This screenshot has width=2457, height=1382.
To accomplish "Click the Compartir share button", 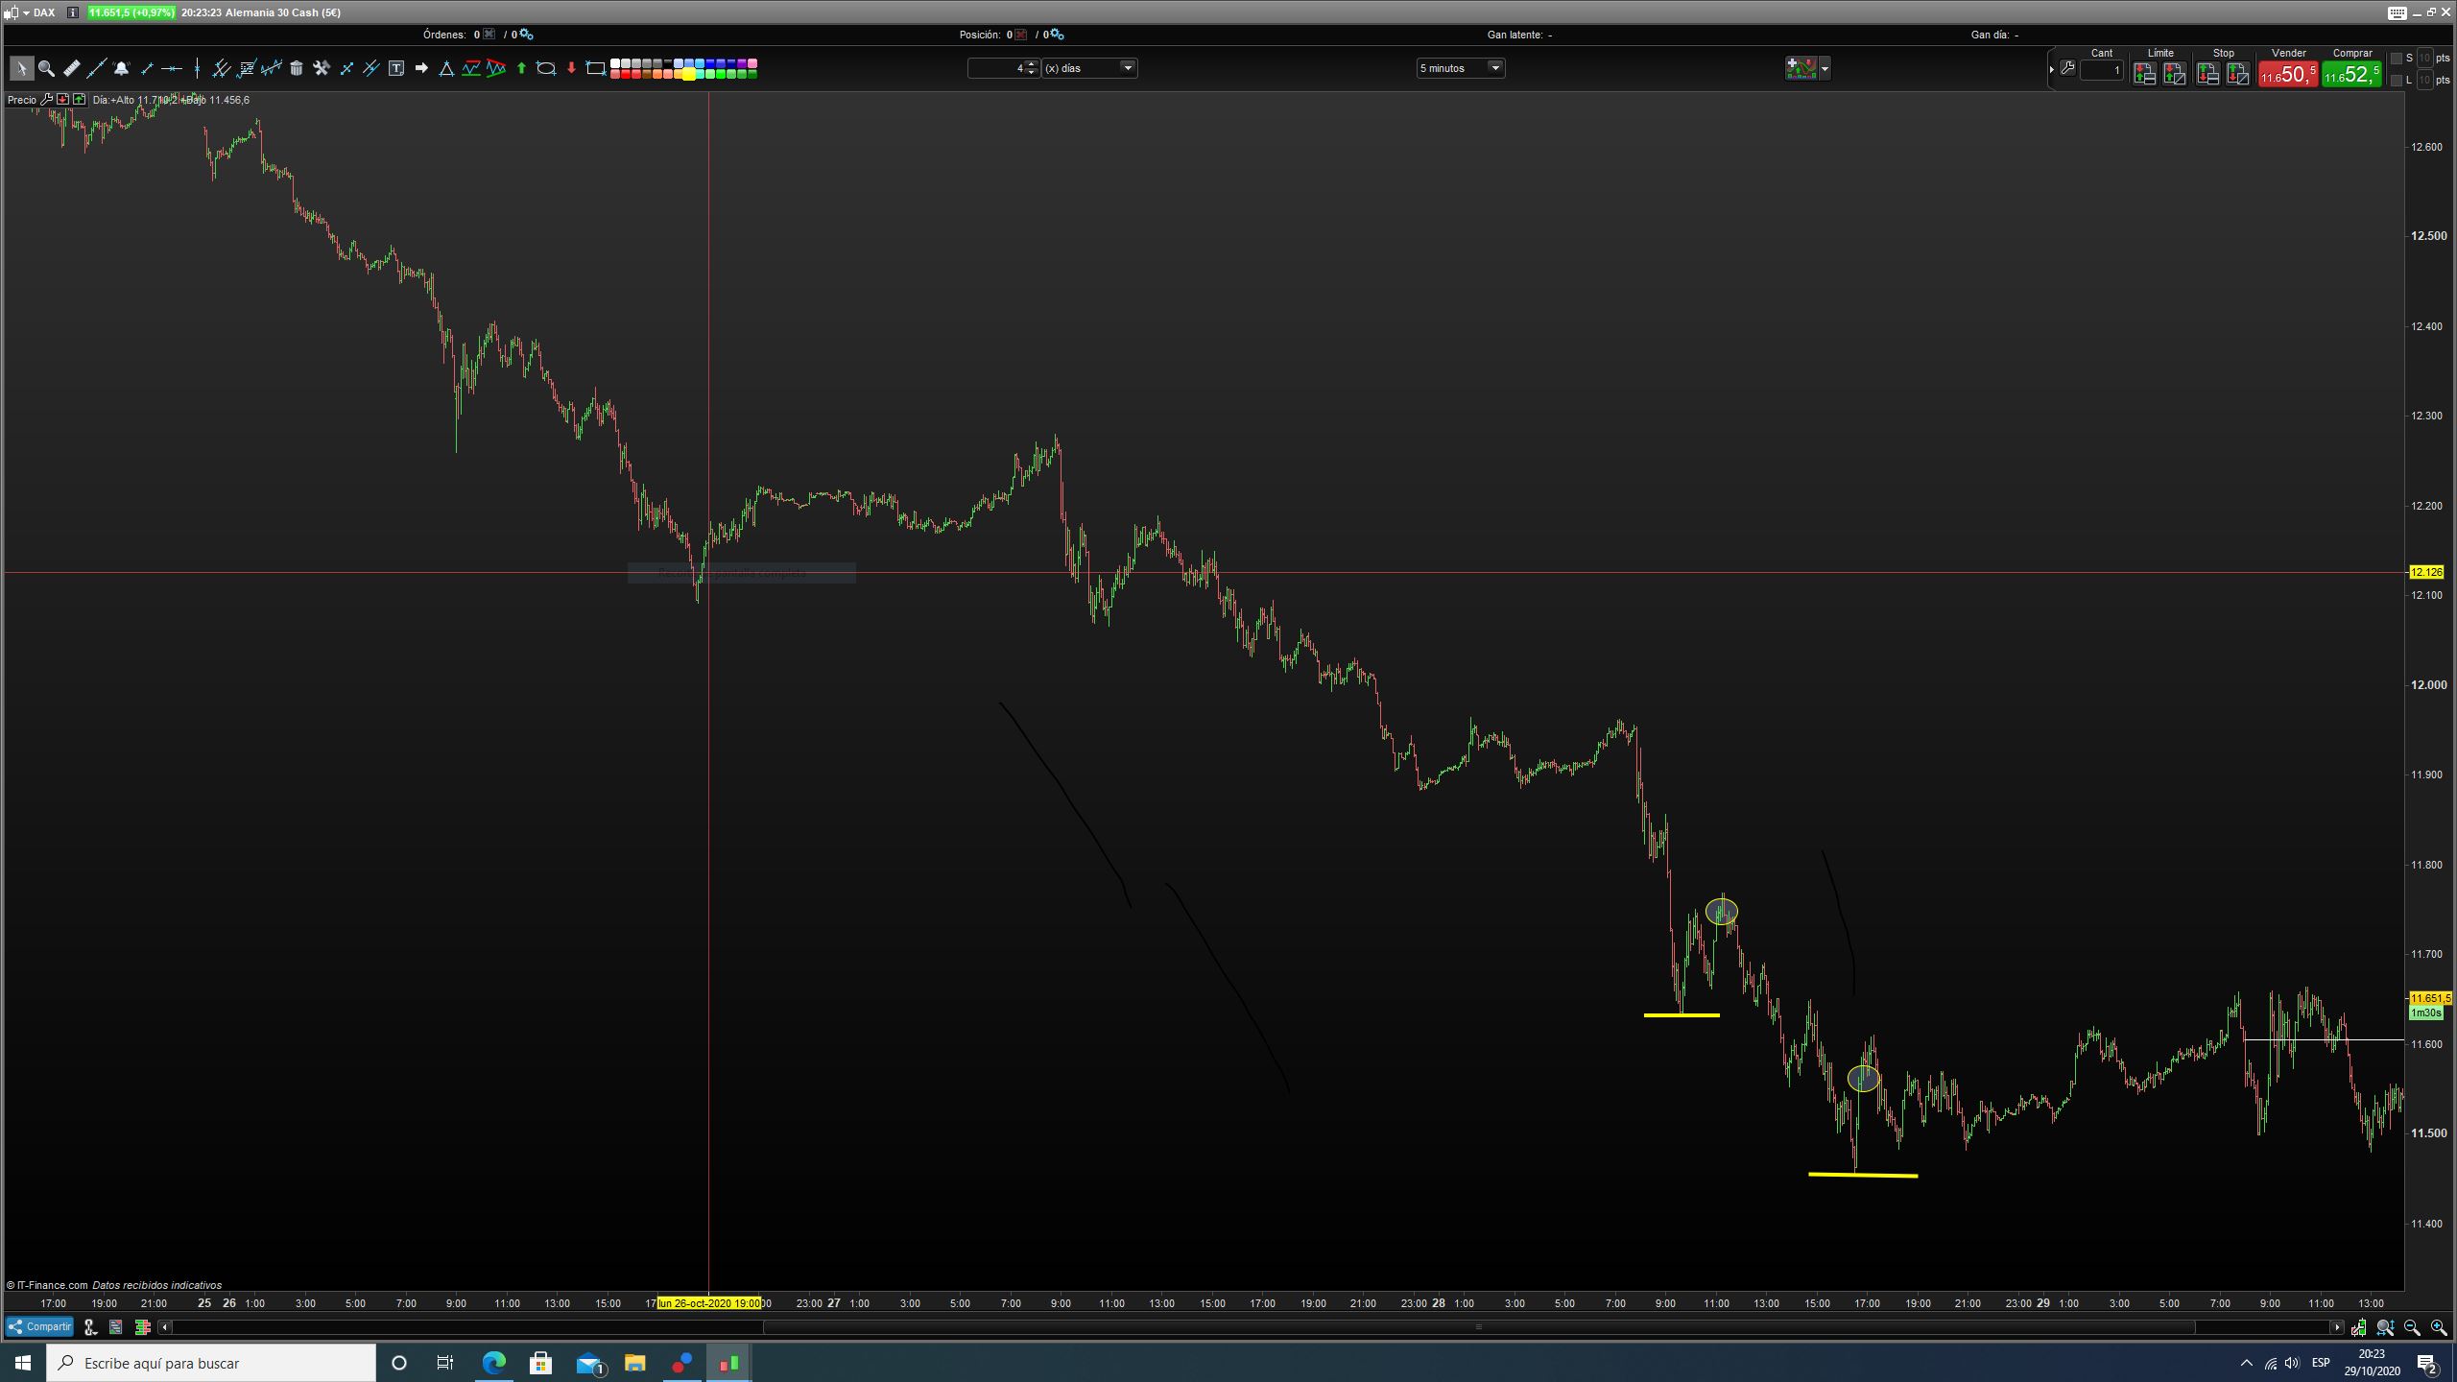I will (x=40, y=1326).
